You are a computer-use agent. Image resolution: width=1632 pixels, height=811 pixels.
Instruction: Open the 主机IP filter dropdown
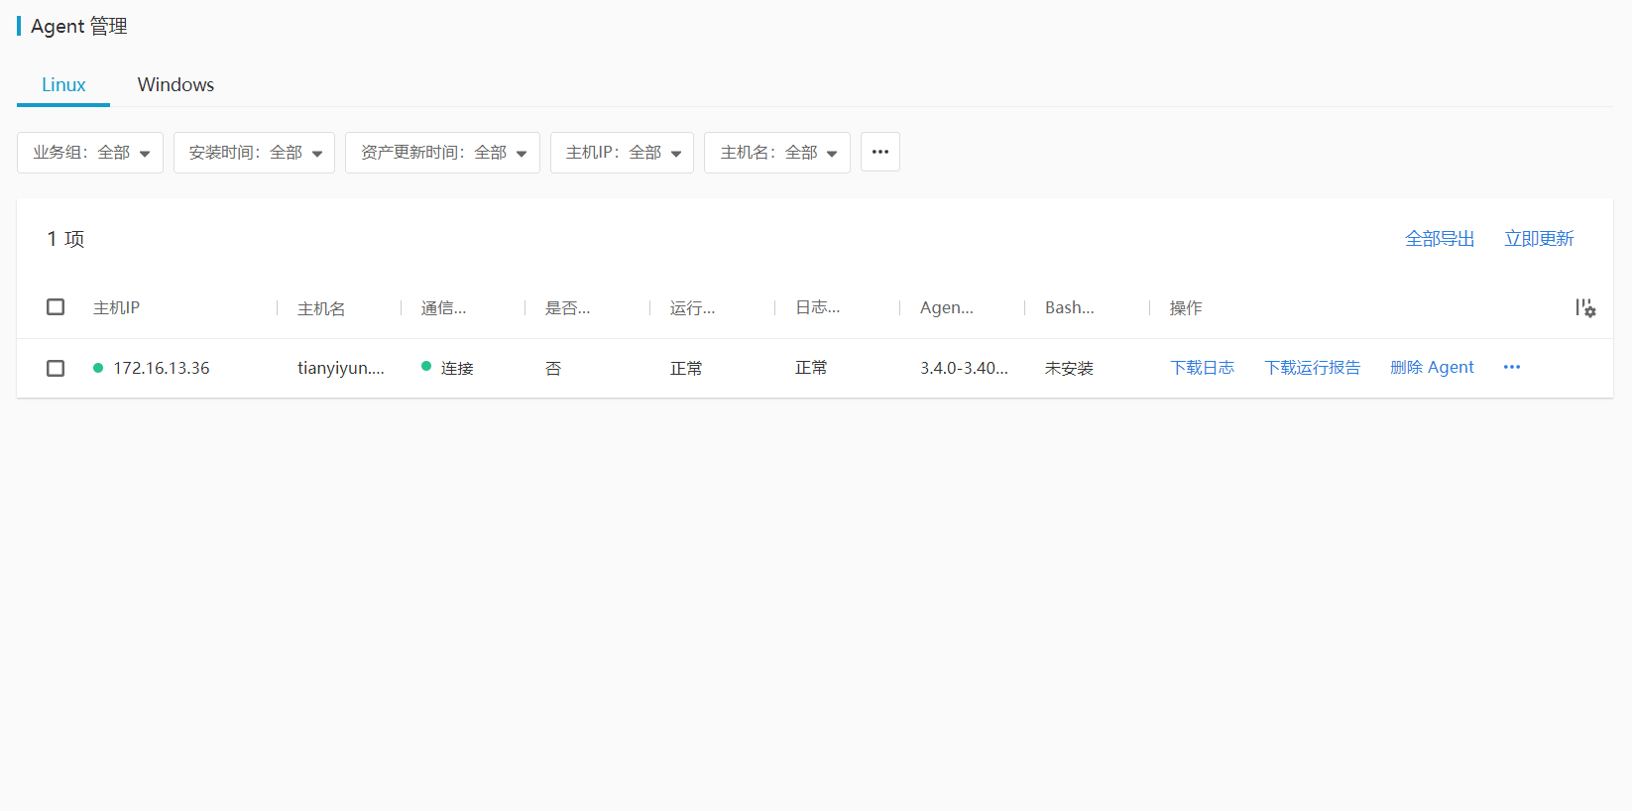pos(622,153)
